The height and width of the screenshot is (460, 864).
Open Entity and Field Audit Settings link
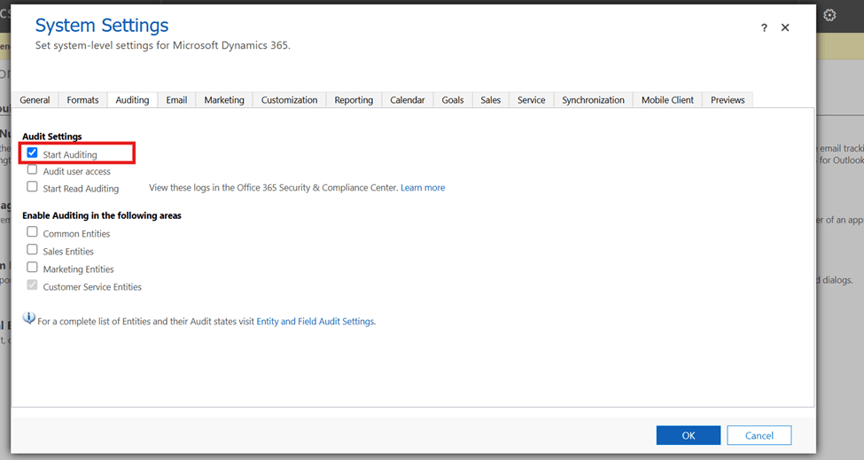pos(315,322)
